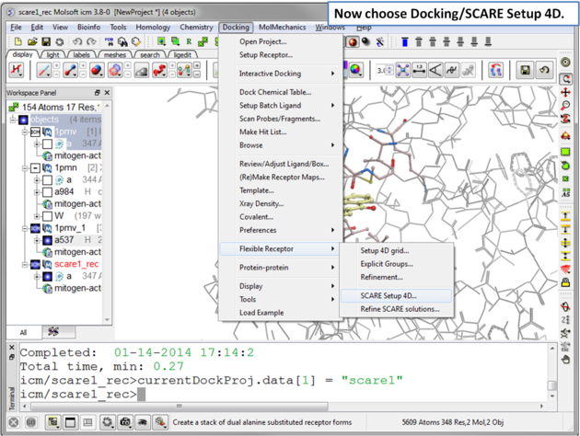Click the open folder icon in top toolbar

[32, 42]
